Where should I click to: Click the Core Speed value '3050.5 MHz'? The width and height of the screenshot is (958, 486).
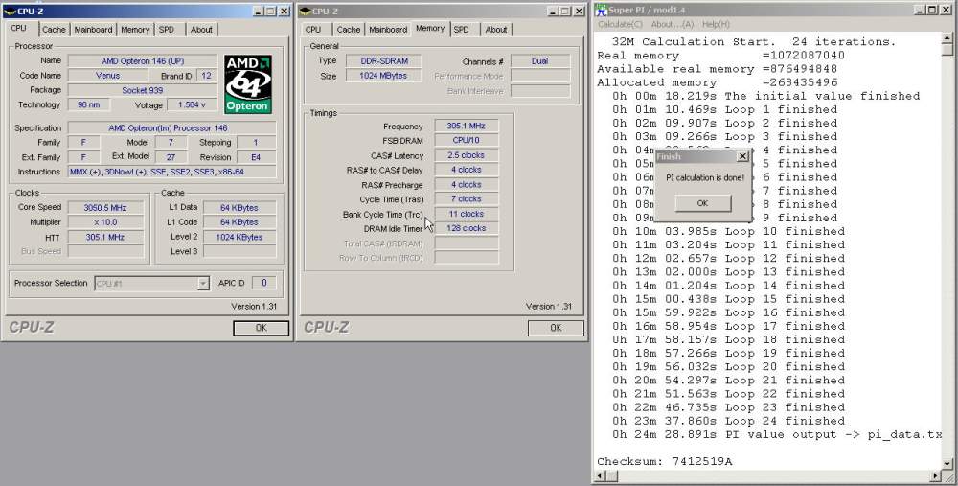click(105, 208)
